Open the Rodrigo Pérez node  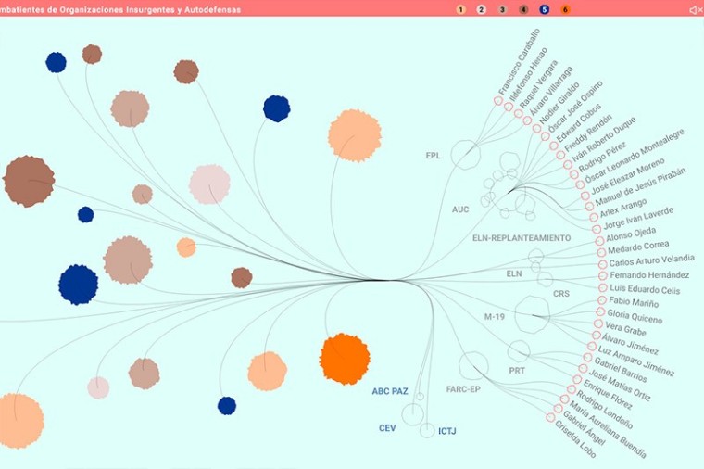(574, 174)
